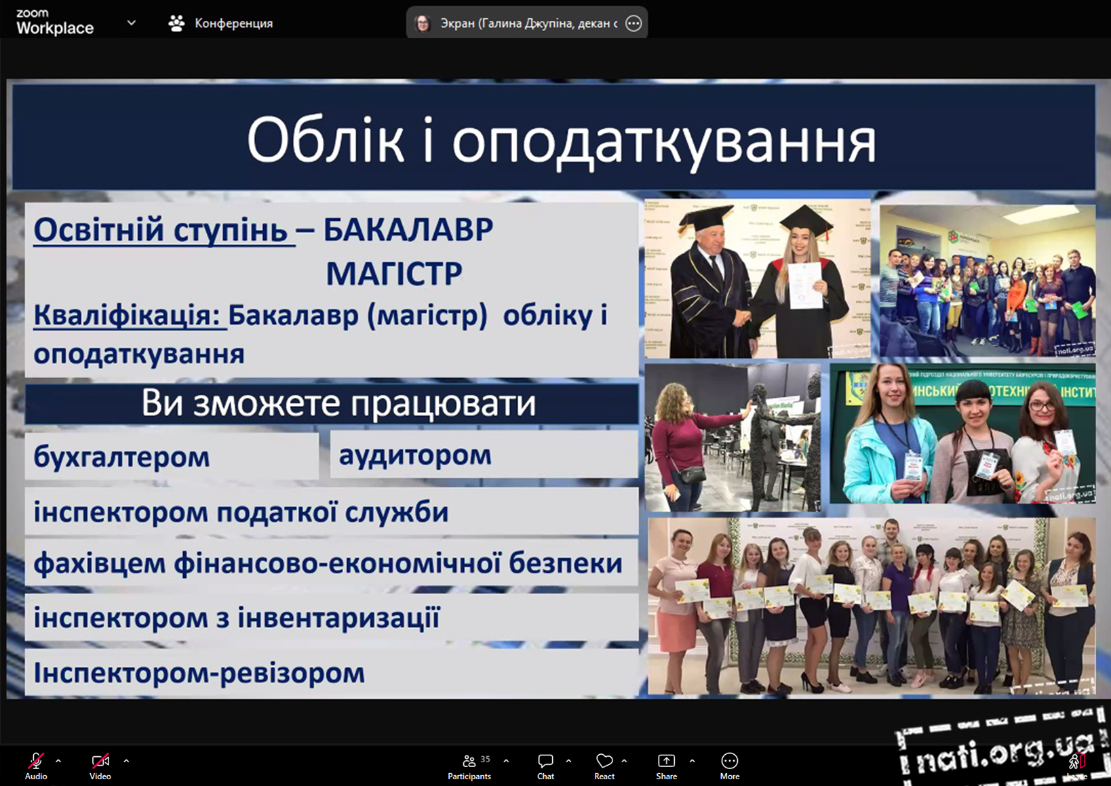The width and height of the screenshot is (1111, 786).
Task: Start camera using the Video button
Action: point(100,766)
